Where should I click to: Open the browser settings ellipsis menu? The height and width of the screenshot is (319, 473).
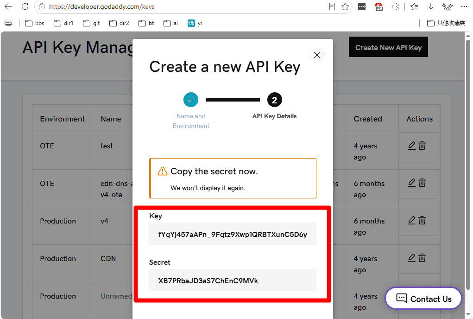pyautogui.click(x=464, y=6)
